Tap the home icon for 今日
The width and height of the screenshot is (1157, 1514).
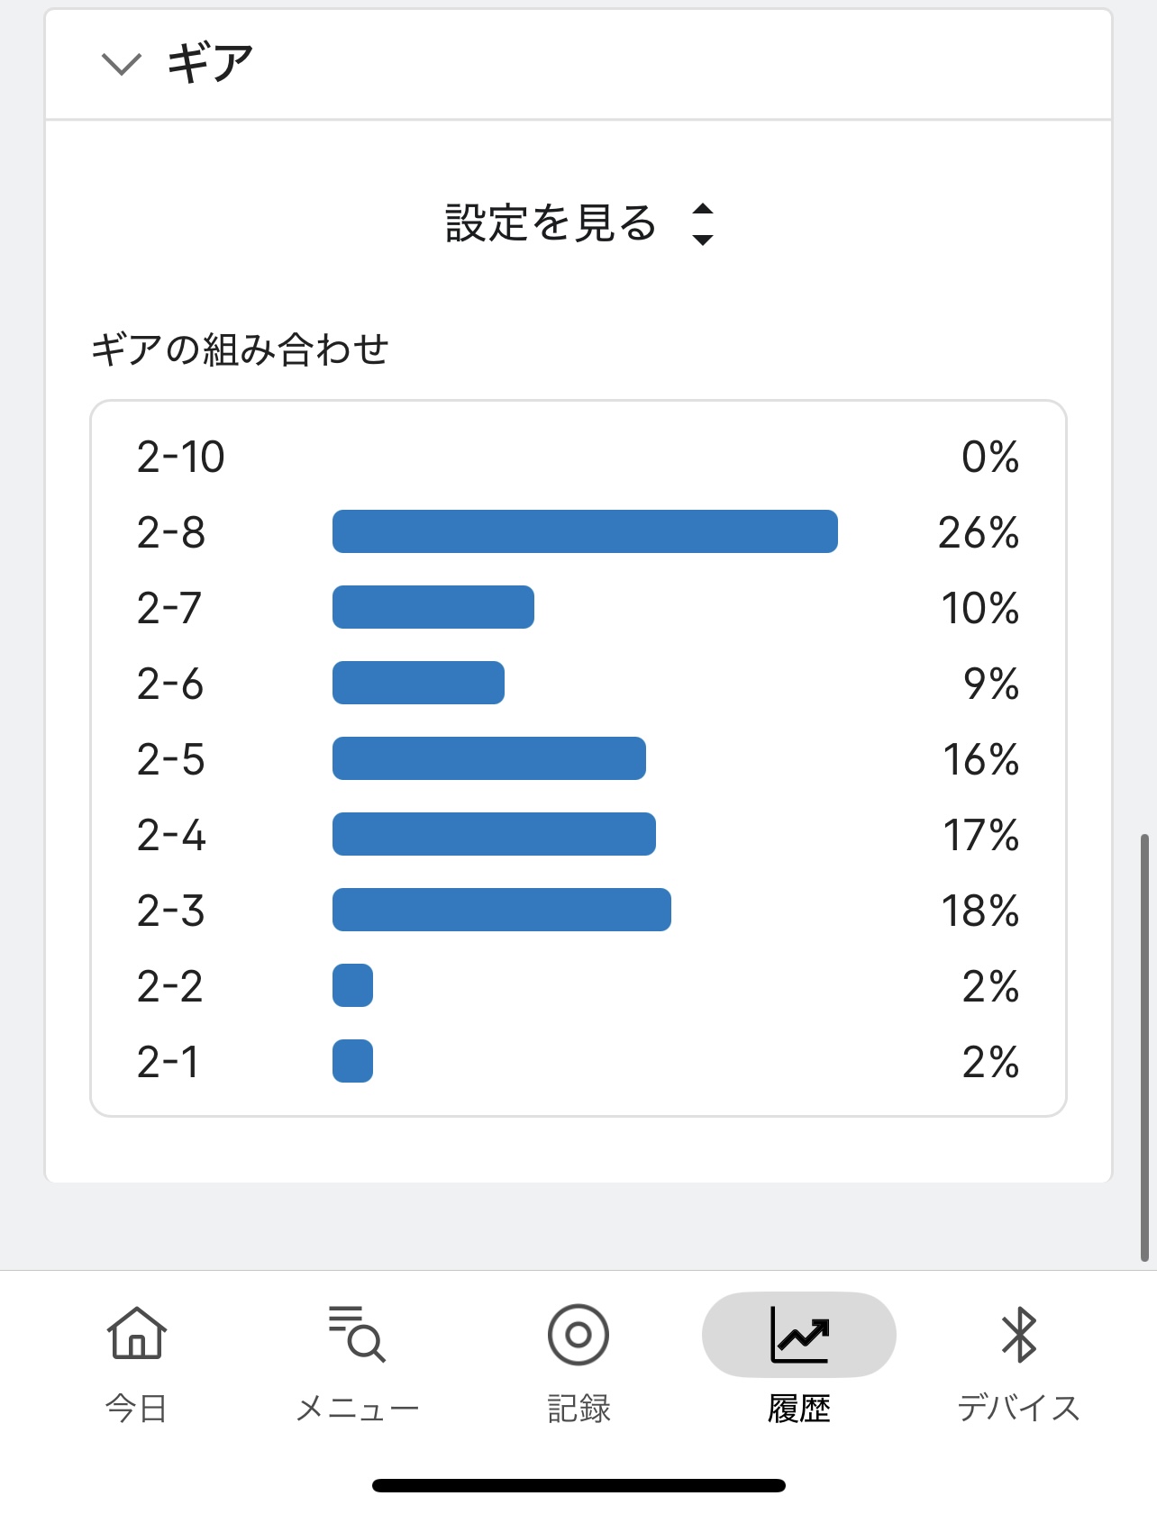coord(137,1334)
